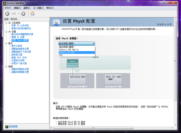The width and height of the screenshot is (181, 133).
Task: Click the horizontal scrollbar thumb
Action: (93, 128)
